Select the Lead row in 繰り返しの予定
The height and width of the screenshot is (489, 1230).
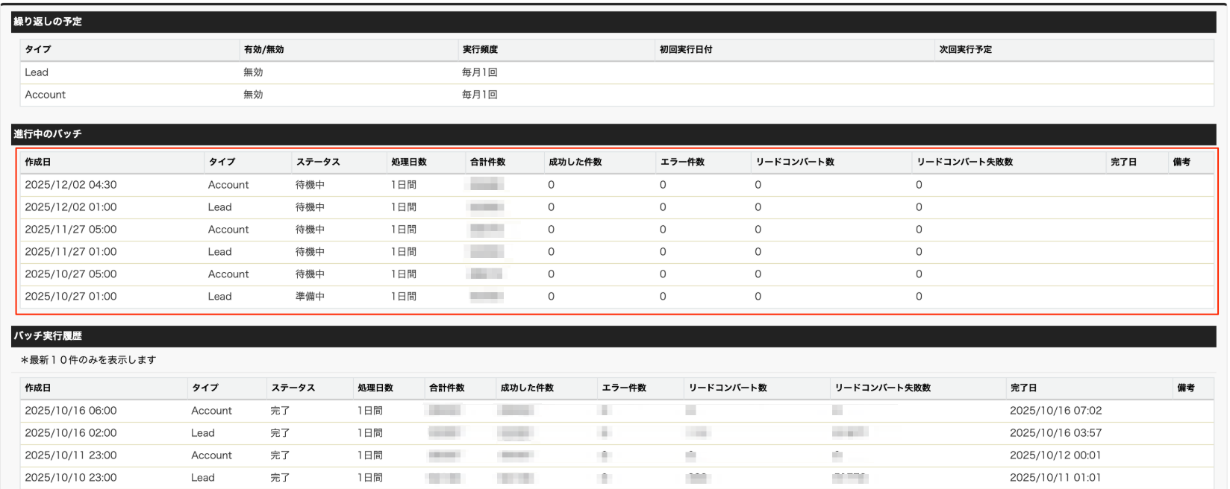[x=37, y=72]
